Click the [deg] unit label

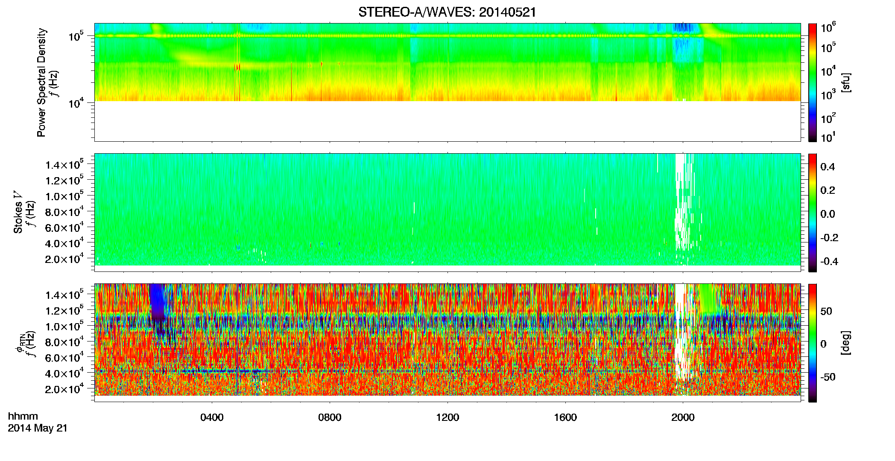(x=846, y=343)
